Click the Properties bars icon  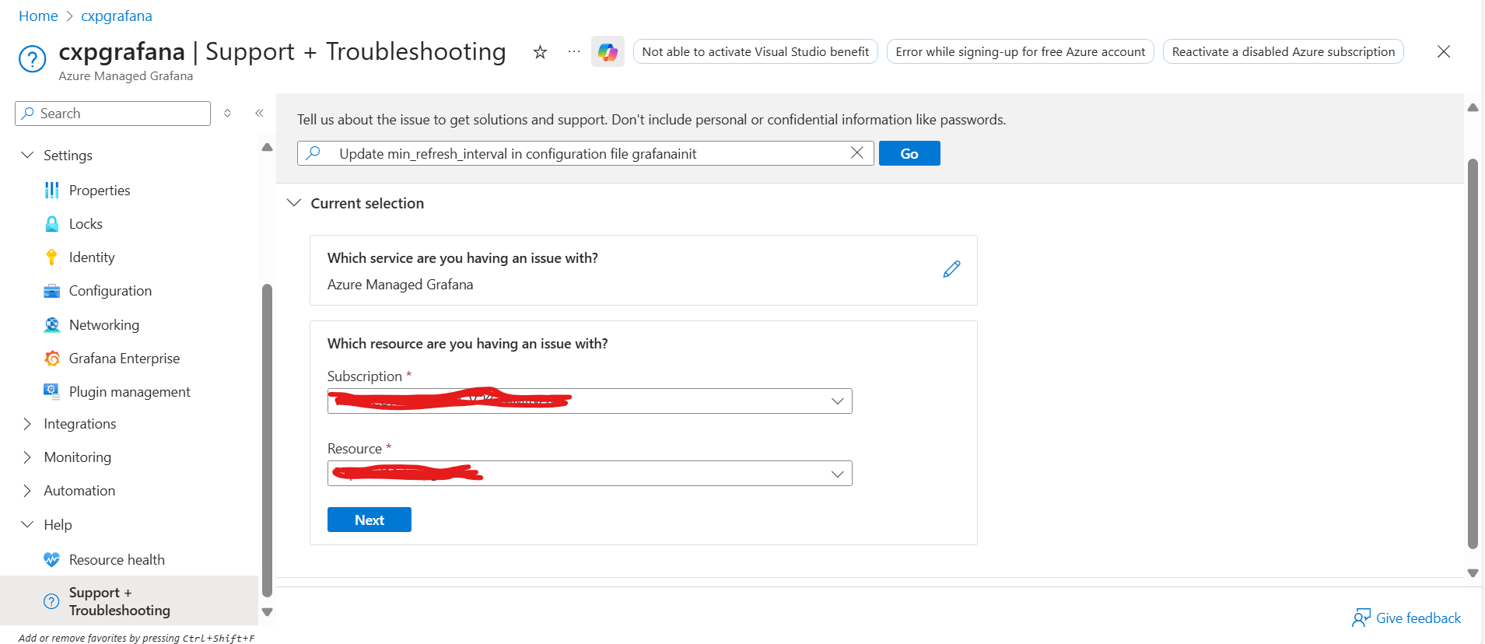pos(52,191)
